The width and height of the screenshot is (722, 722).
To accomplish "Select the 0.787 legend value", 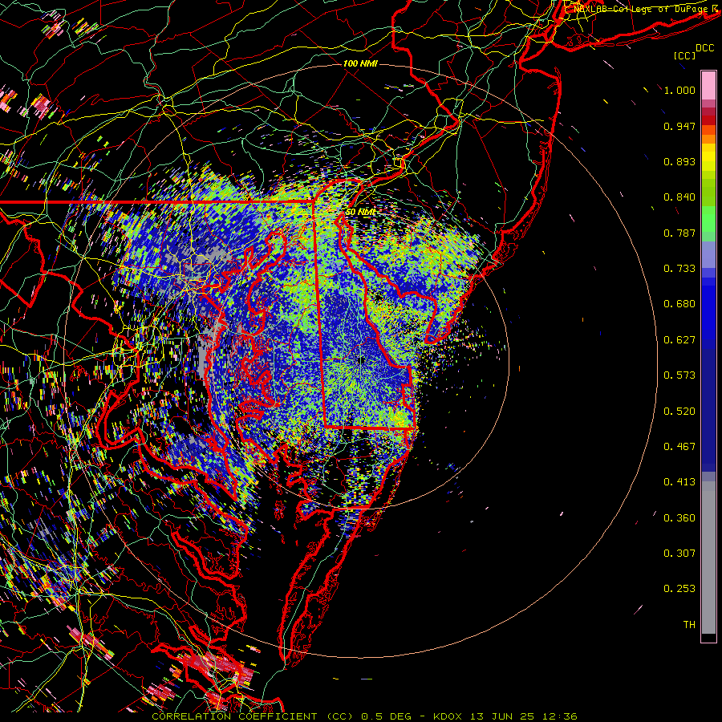I will (x=679, y=233).
